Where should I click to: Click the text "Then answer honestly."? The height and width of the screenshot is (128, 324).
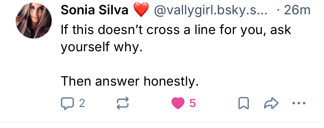pyautogui.click(x=130, y=82)
